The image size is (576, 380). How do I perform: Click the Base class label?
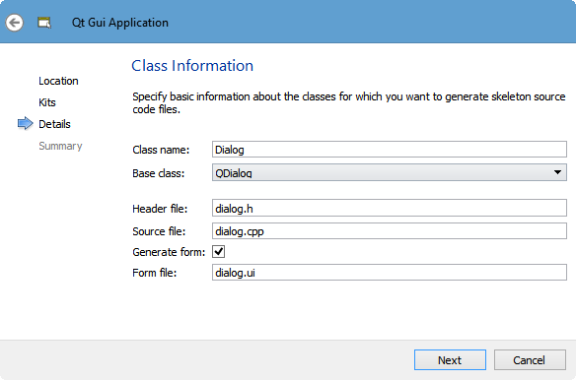point(159,173)
